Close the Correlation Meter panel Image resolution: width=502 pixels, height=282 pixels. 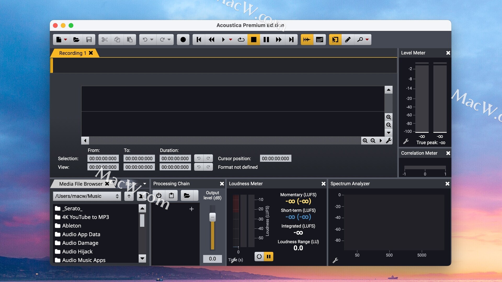click(448, 153)
